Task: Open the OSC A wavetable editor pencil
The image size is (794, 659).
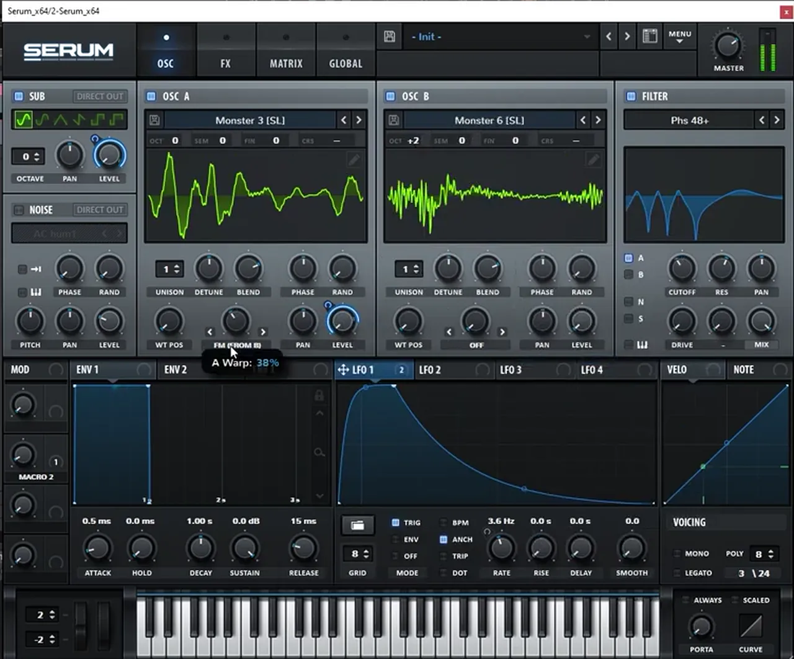Action: (x=354, y=160)
